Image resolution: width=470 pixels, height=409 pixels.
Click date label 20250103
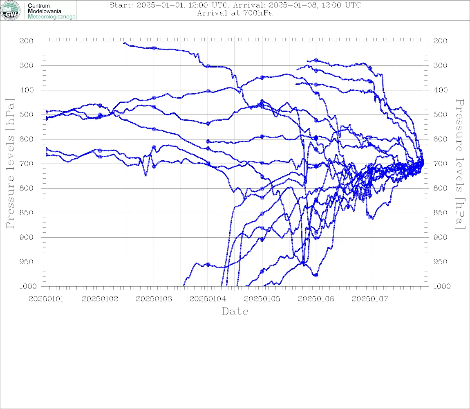coord(154,299)
